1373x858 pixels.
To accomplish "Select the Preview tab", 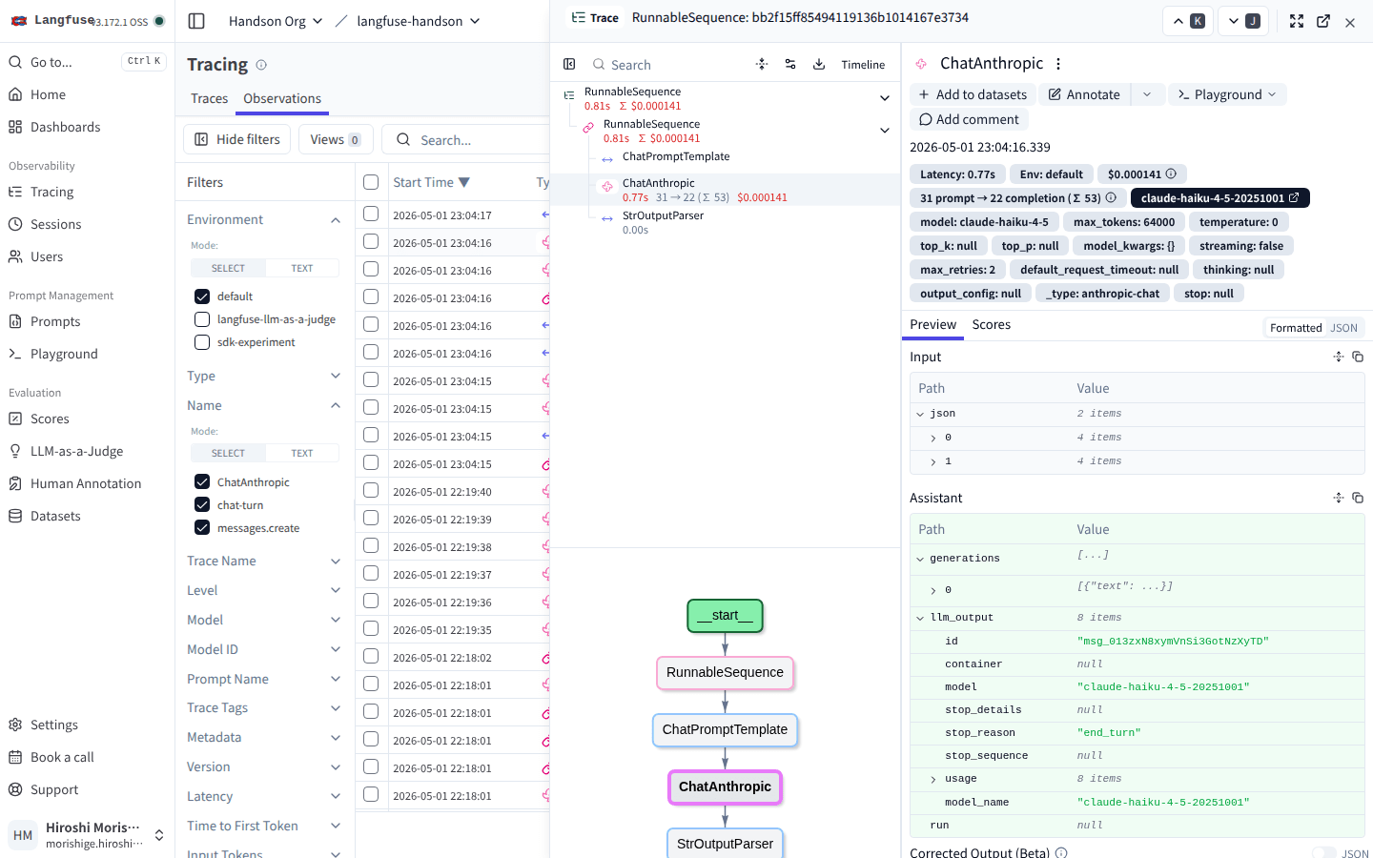I will point(932,324).
